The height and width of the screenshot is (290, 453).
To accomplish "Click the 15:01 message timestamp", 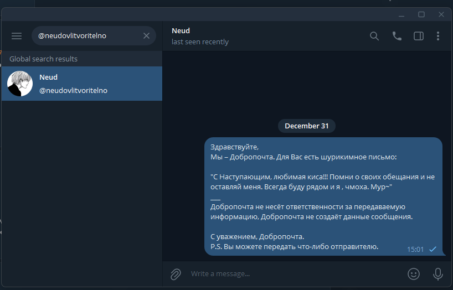I will click(x=415, y=249).
